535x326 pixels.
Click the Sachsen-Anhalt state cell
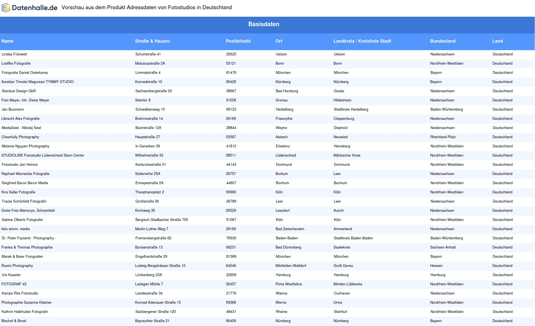point(443,247)
